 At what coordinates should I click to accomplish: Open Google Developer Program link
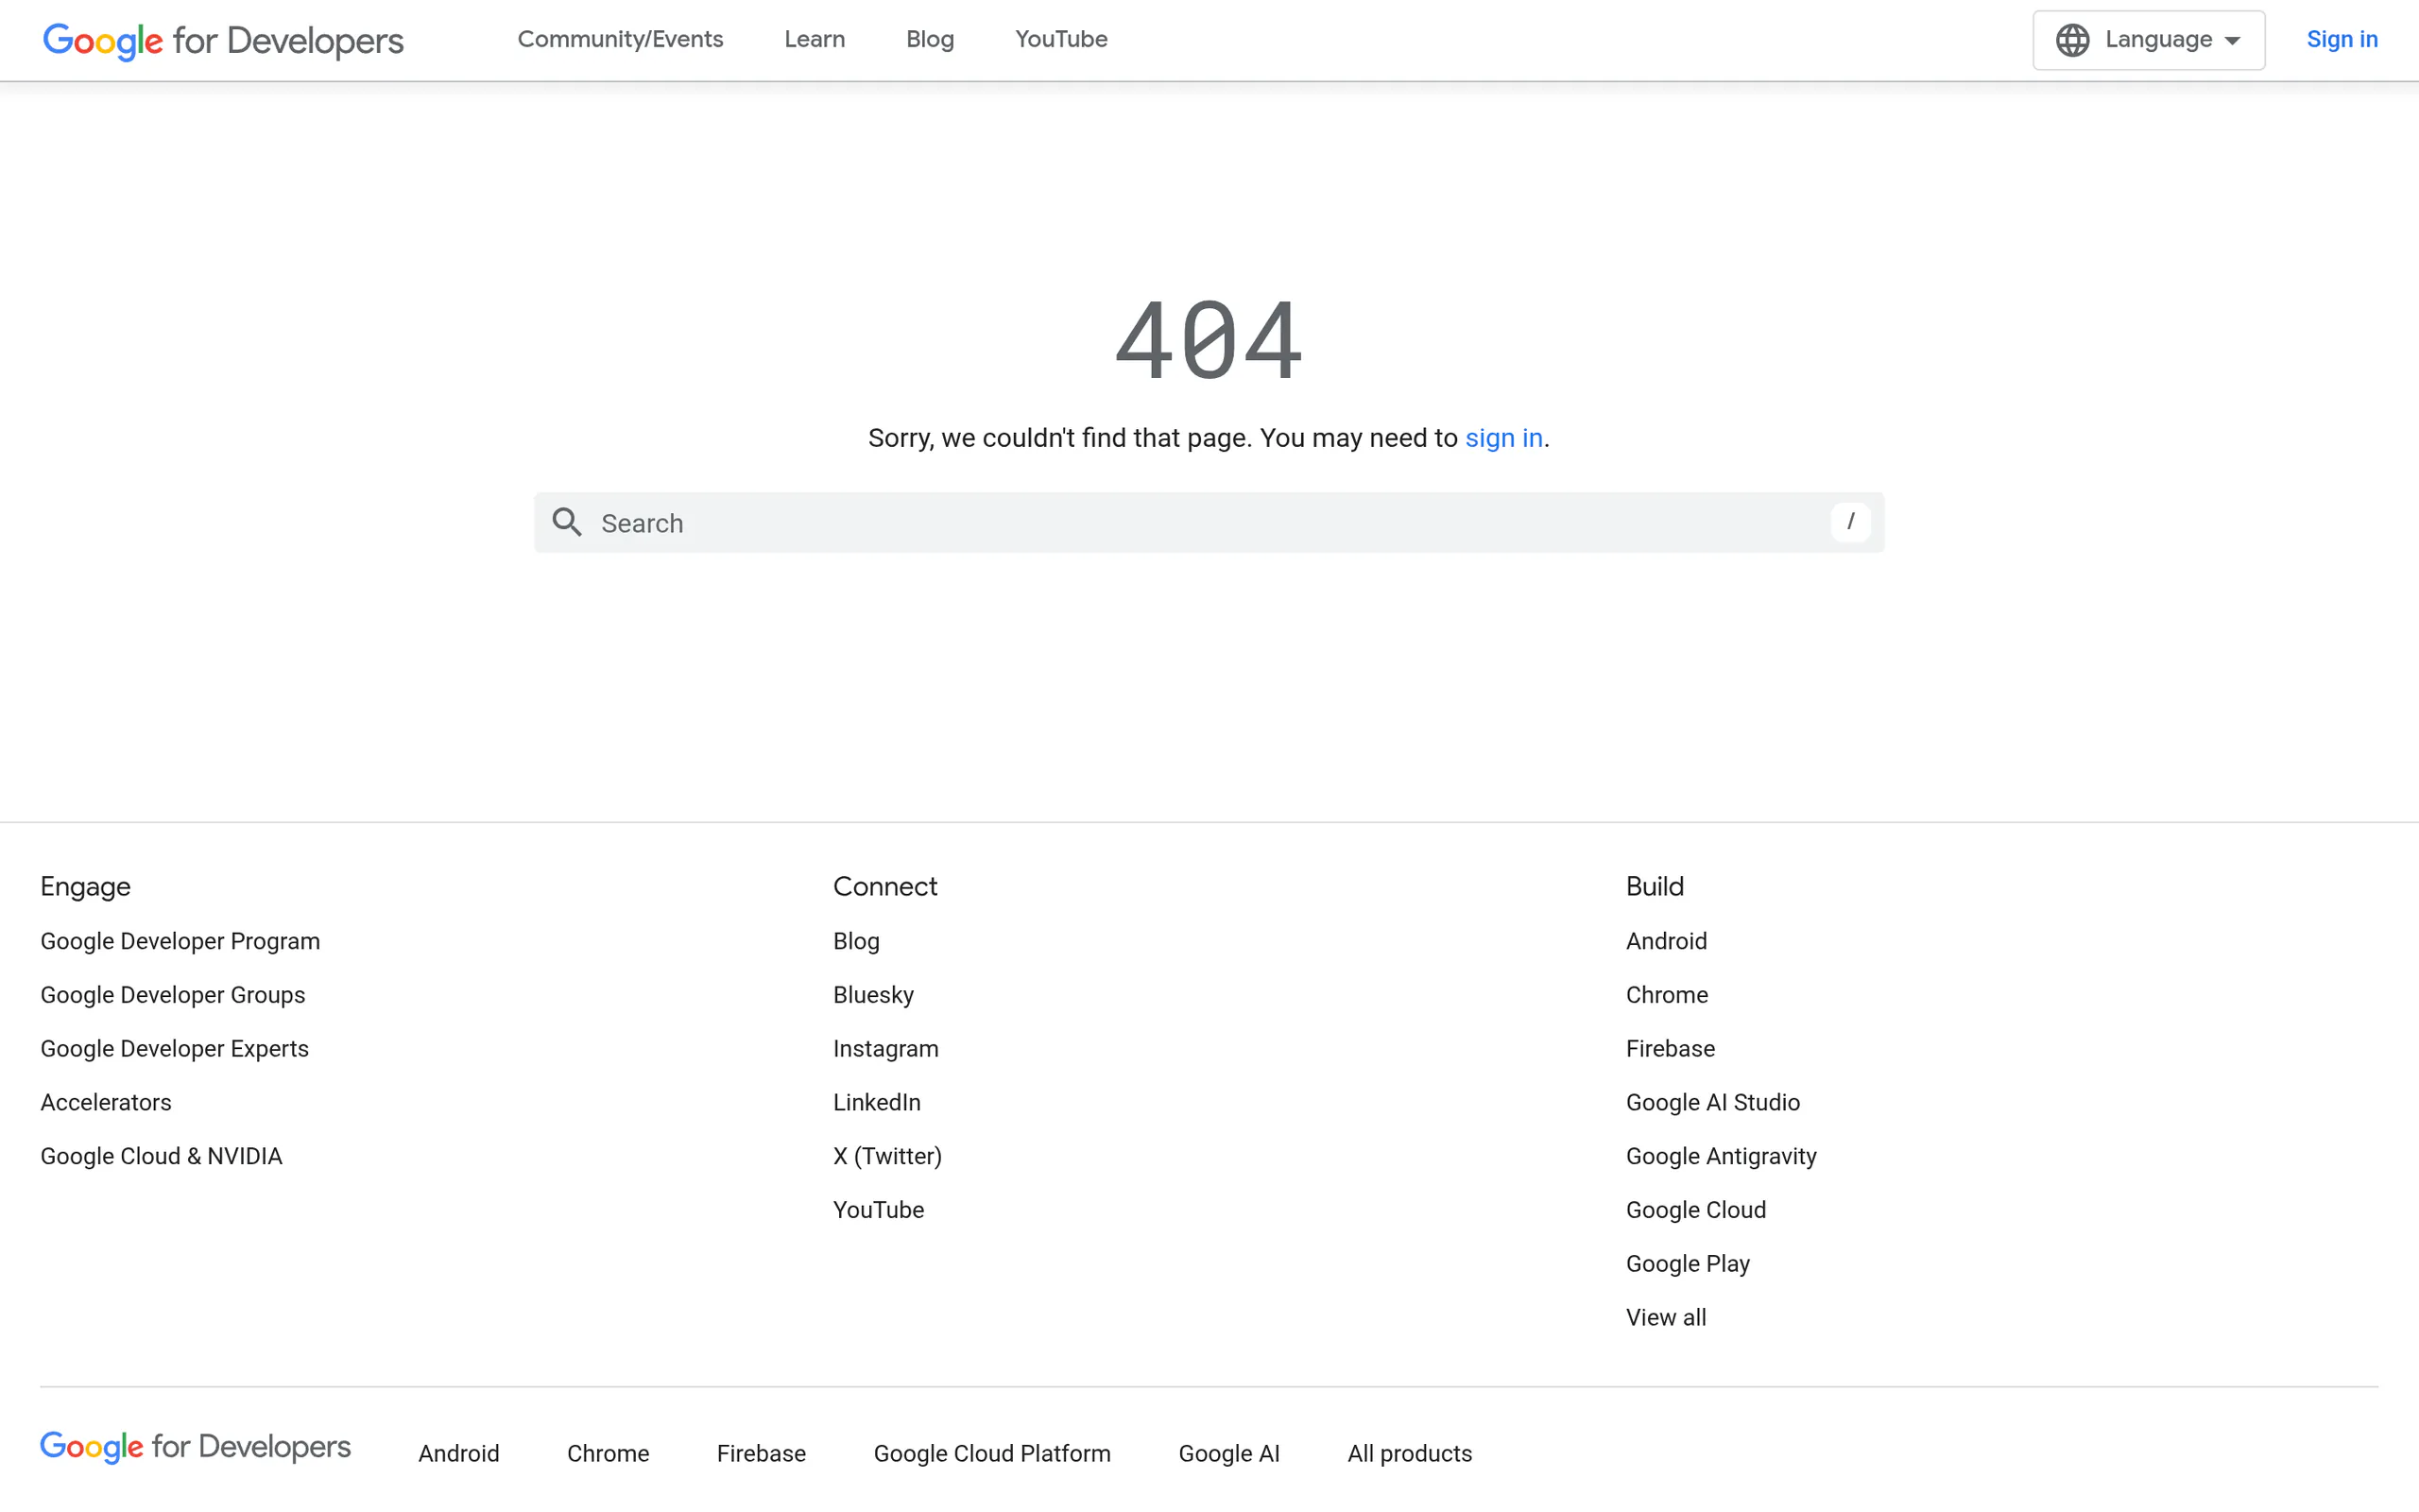pyautogui.click(x=180, y=941)
